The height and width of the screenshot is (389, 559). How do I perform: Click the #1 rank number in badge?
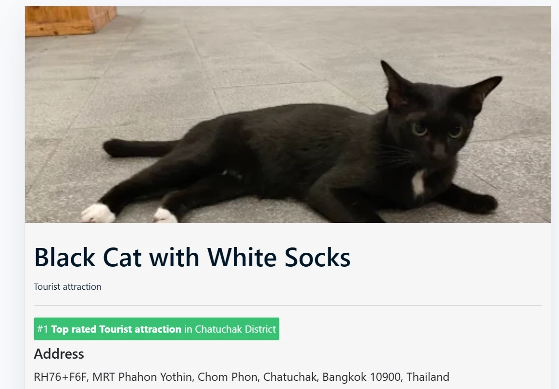[x=42, y=329]
